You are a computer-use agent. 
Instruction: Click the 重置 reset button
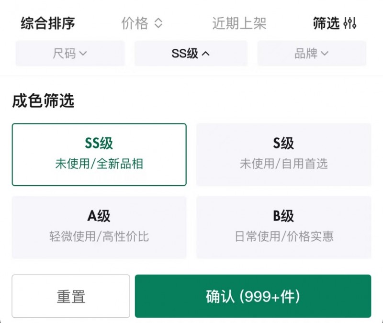[71, 296]
